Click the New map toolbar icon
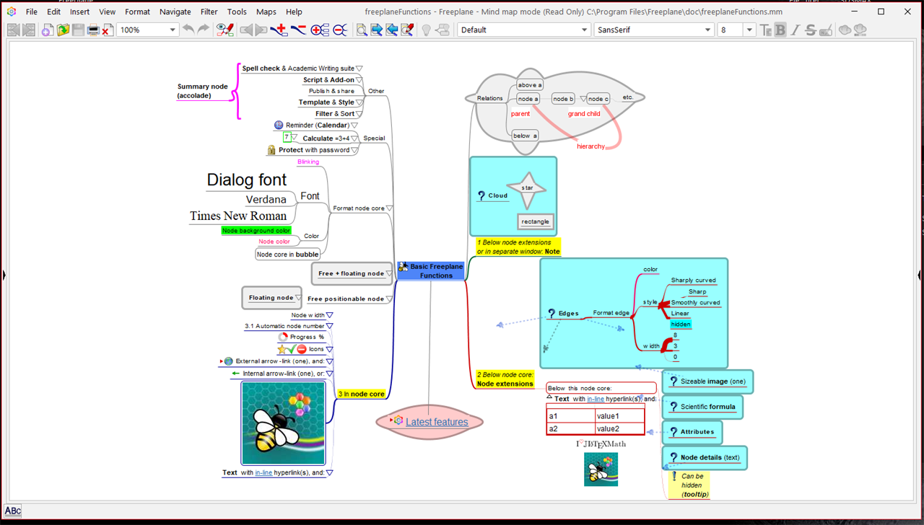Screen dimensions: 924x525 pos(47,30)
